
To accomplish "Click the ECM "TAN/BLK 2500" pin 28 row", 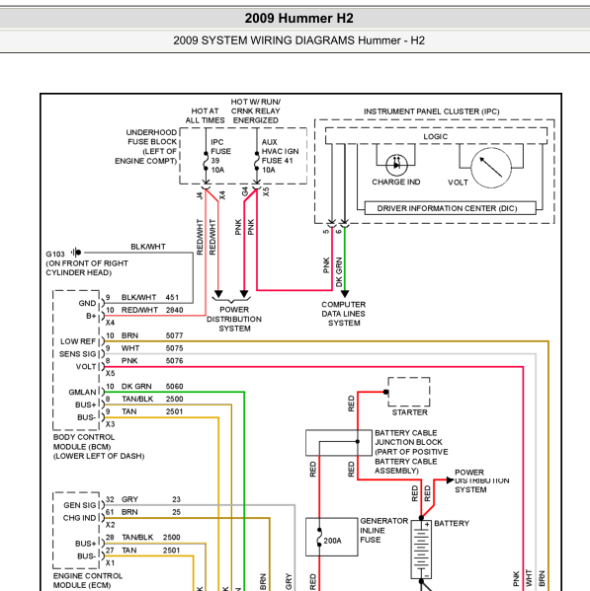I will pos(143,537).
